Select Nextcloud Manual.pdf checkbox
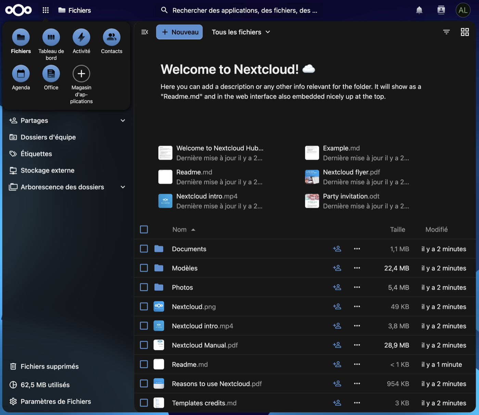479x415 pixels. [144, 345]
